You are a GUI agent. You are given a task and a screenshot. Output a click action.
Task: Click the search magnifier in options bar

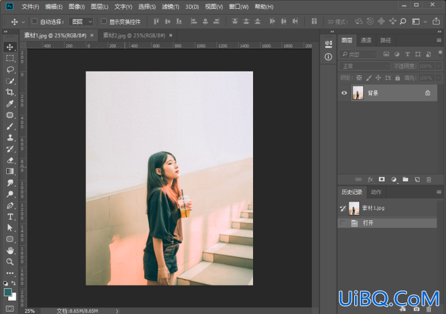pos(403,21)
